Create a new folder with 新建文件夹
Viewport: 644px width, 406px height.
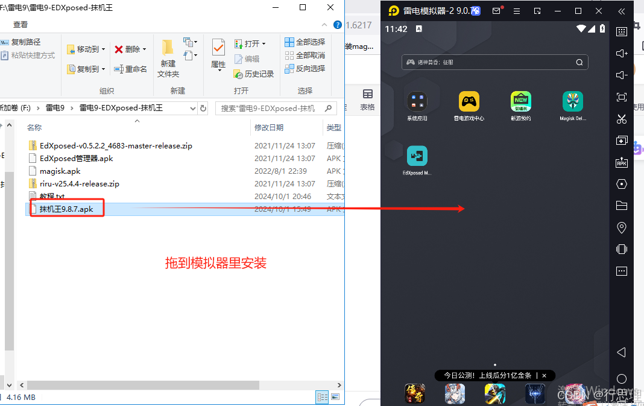pyautogui.click(x=168, y=58)
